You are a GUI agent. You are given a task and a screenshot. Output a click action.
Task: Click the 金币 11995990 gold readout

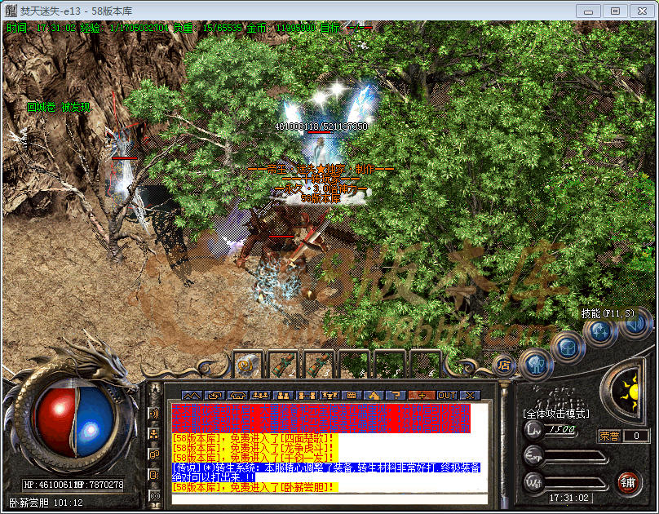point(281,29)
